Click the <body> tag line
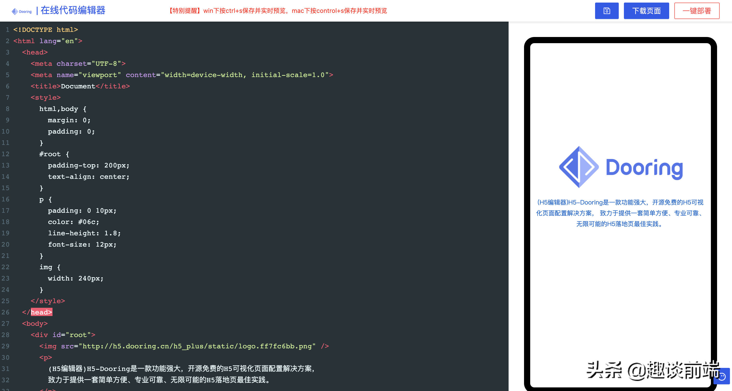Screen dimensions: 732x391 tap(35, 323)
